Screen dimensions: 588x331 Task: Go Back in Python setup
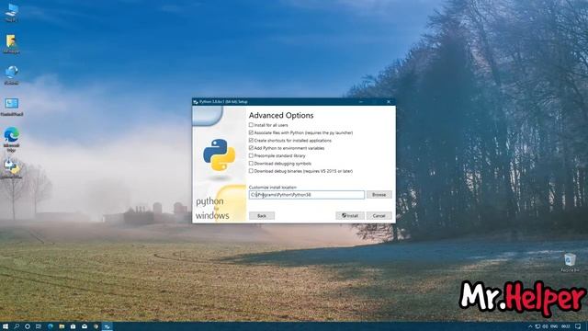point(262,216)
